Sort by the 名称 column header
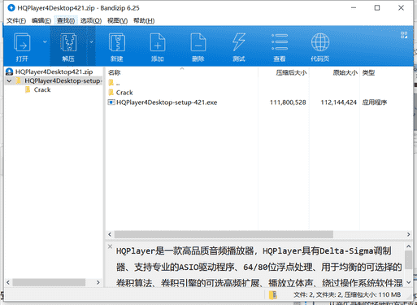Screen dimensions: 417x305 pos(114,72)
